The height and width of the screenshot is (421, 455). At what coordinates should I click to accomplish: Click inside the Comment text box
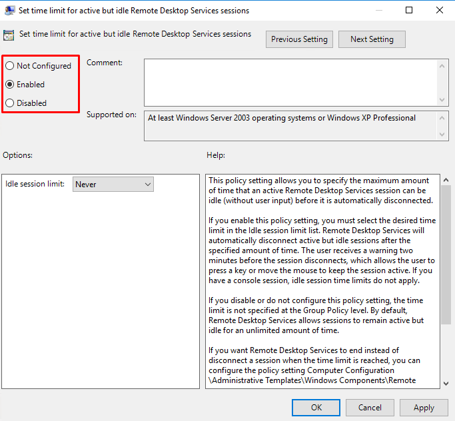pos(290,82)
